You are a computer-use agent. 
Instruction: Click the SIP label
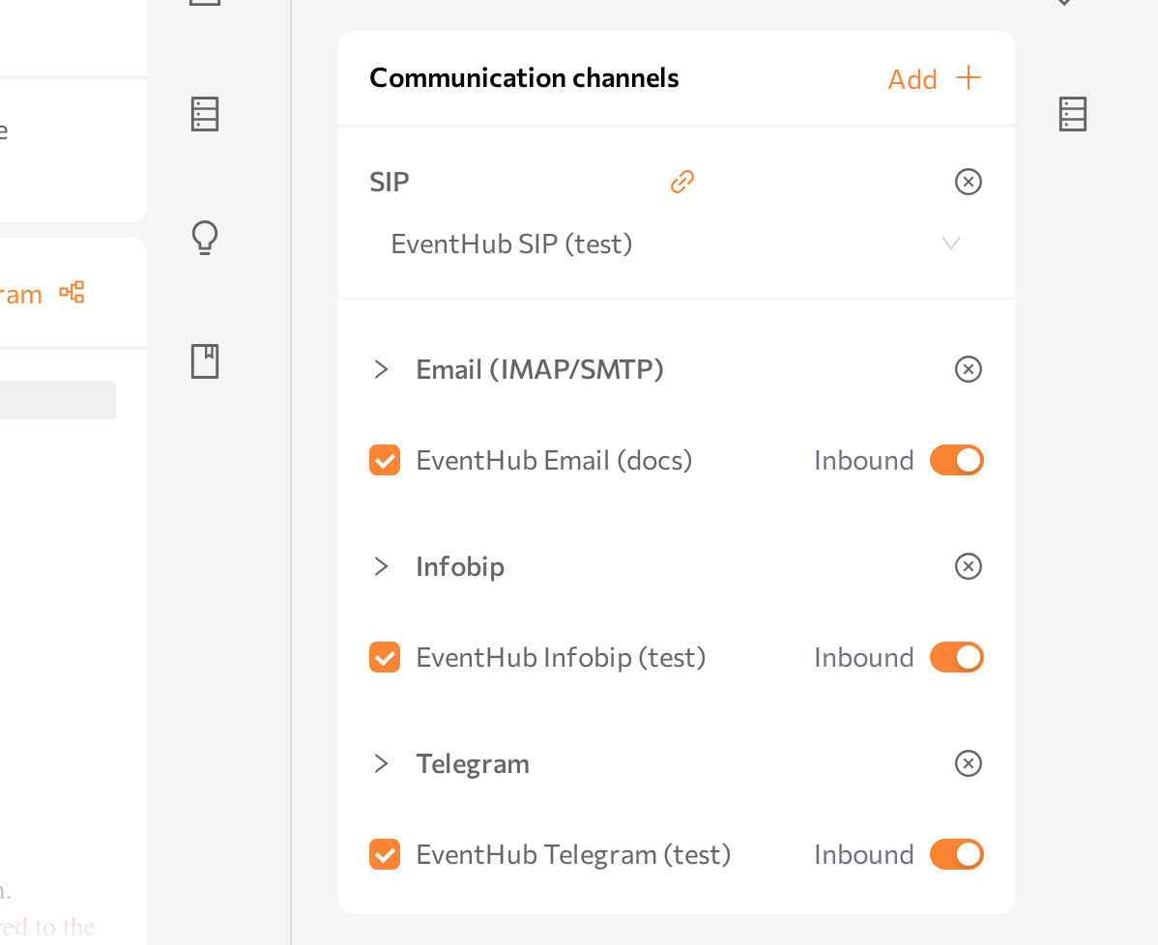click(390, 182)
